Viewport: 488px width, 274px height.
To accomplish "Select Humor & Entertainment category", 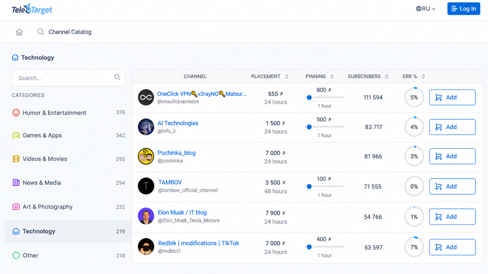I will (68, 113).
